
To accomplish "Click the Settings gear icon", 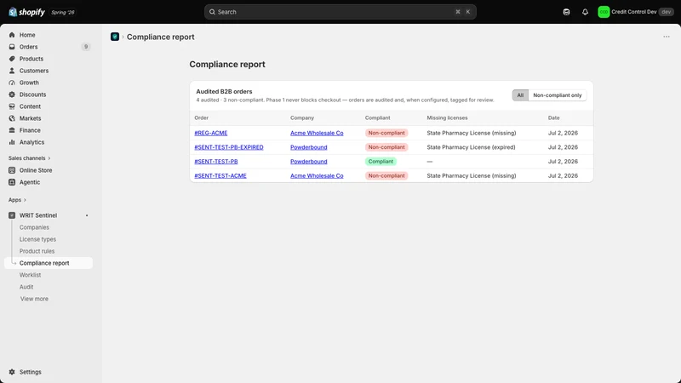I will 12,372.
